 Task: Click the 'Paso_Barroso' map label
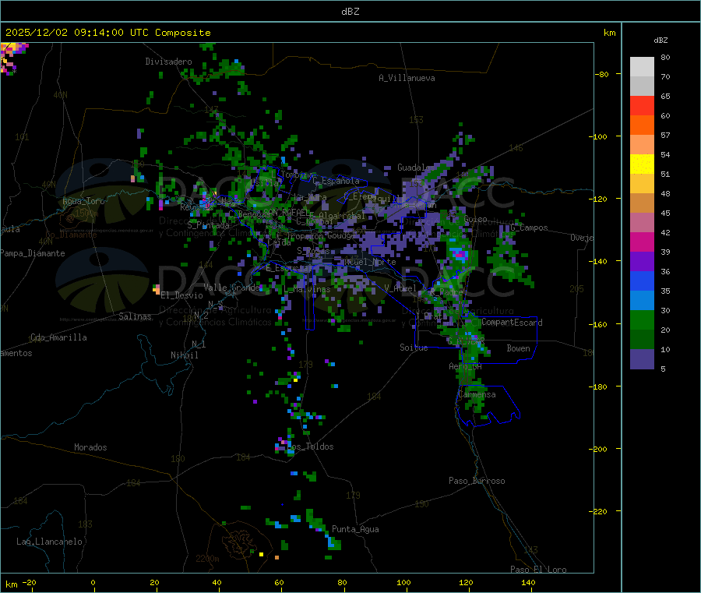pos(477,481)
